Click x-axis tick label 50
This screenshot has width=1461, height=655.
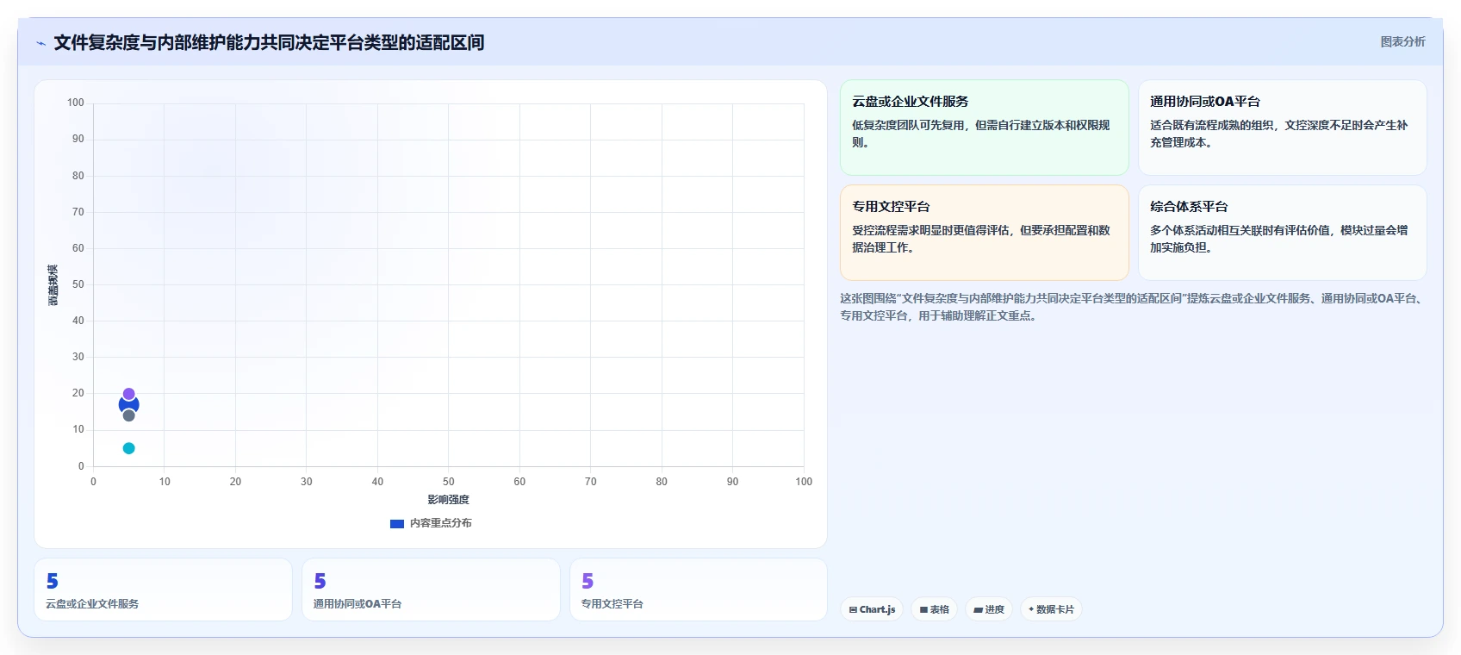[448, 482]
